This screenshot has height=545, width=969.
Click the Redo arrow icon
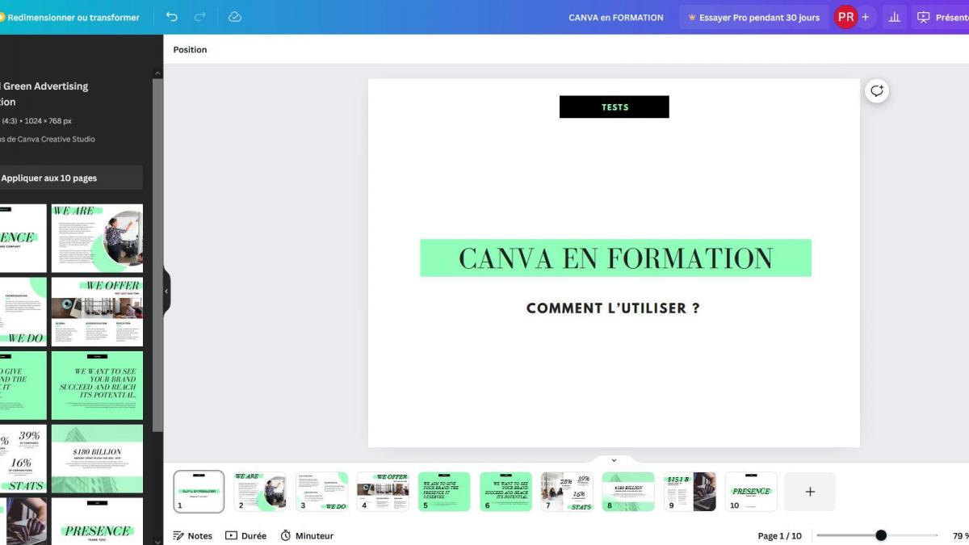pyautogui.click(x=199, y=17)
